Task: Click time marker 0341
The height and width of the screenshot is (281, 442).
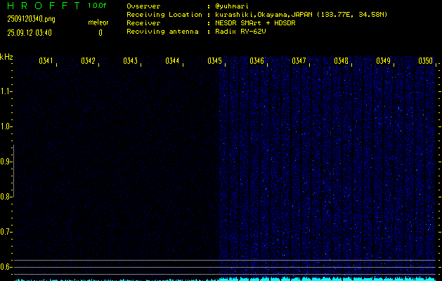Action: [46, 61]
